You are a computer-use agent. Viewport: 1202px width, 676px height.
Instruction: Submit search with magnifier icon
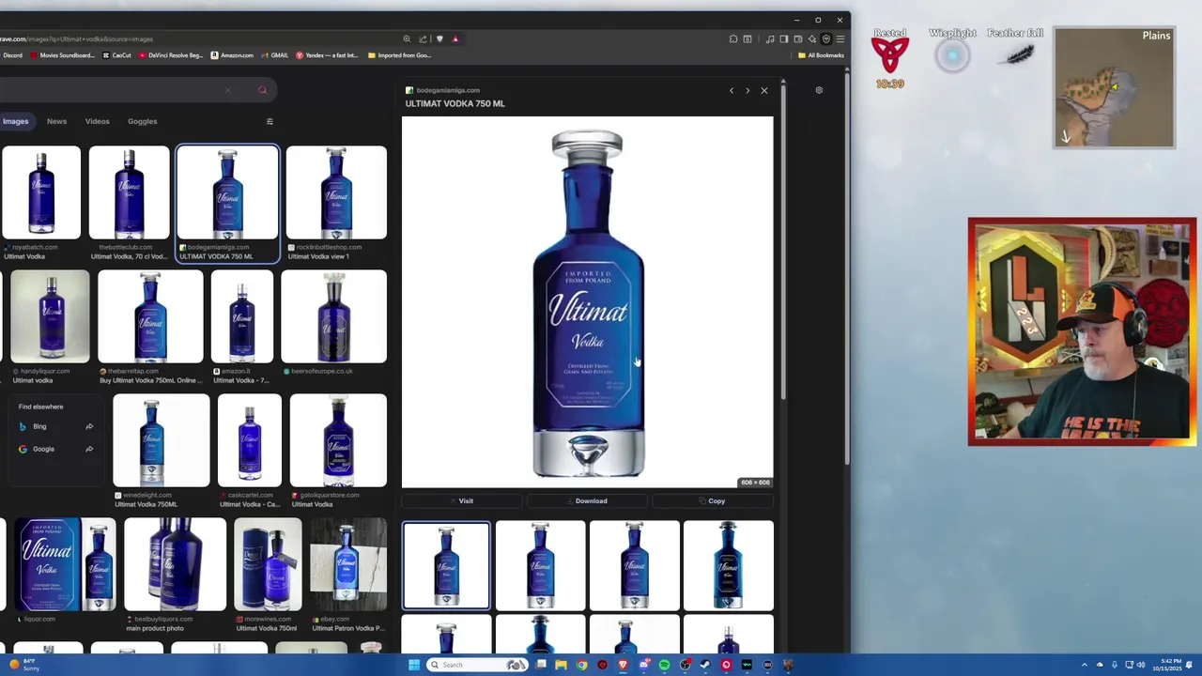[x=262, y=90]
